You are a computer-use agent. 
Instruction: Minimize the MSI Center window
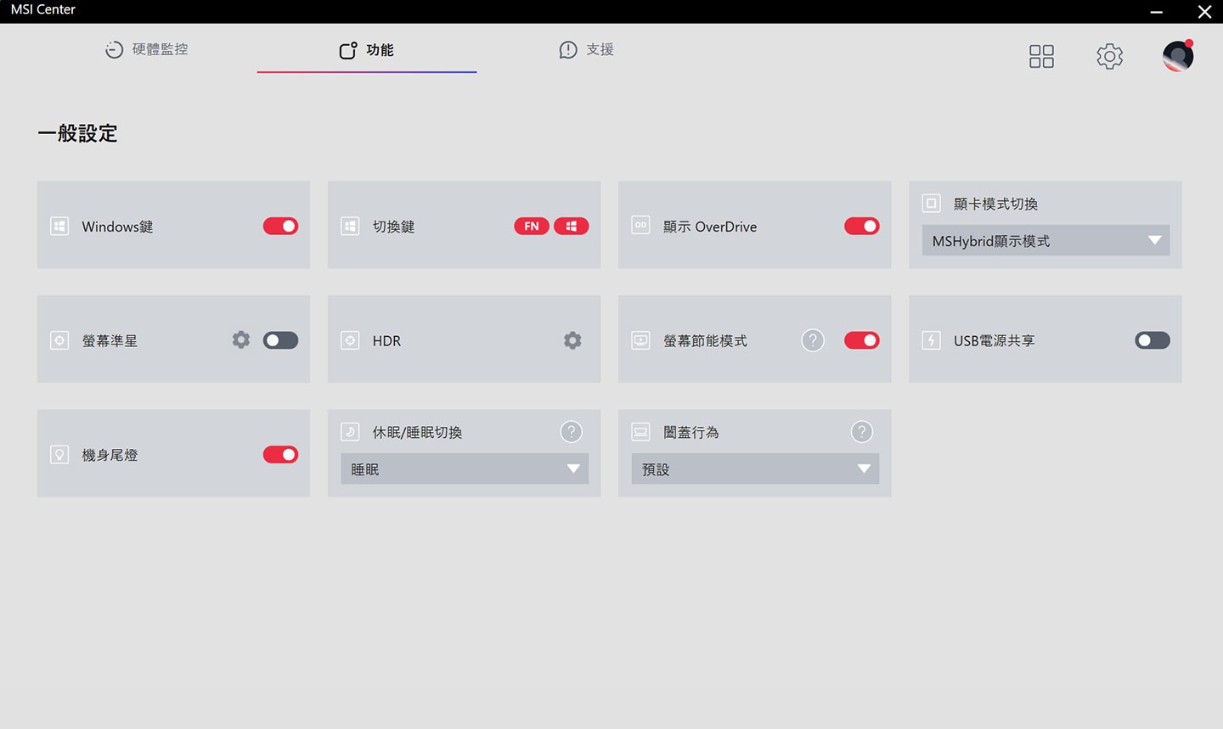[1156, 12]
